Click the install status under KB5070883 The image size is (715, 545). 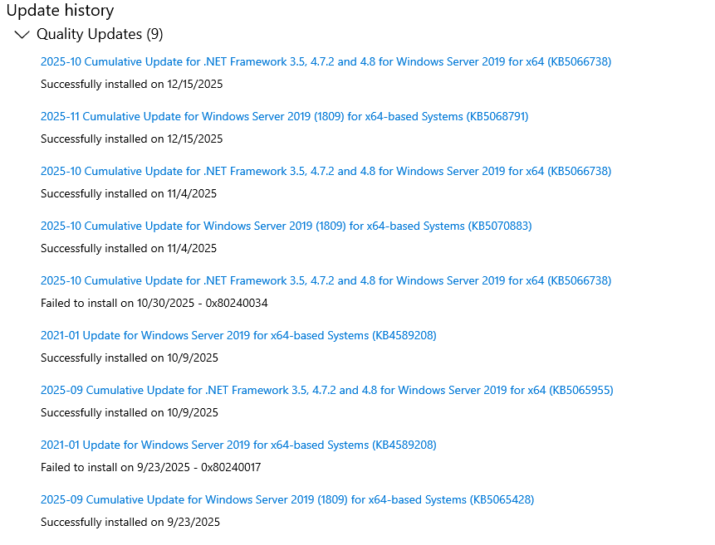128,248
